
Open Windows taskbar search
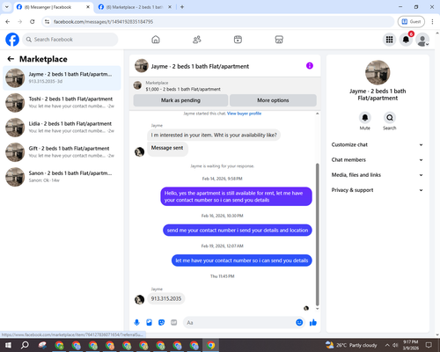(x=25, y=345)
